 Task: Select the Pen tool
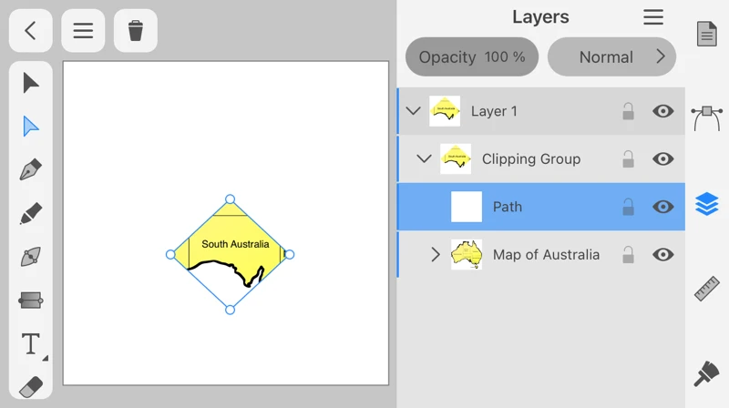[31, 170]
